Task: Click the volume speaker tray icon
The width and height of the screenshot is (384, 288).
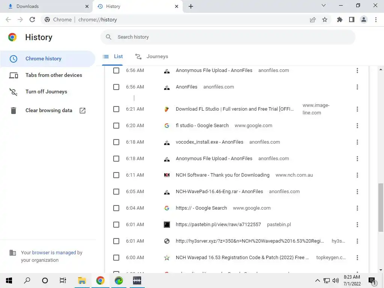Action: click(336, 280)
